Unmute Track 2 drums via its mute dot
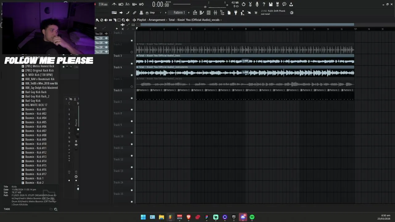 coord(132,52)
